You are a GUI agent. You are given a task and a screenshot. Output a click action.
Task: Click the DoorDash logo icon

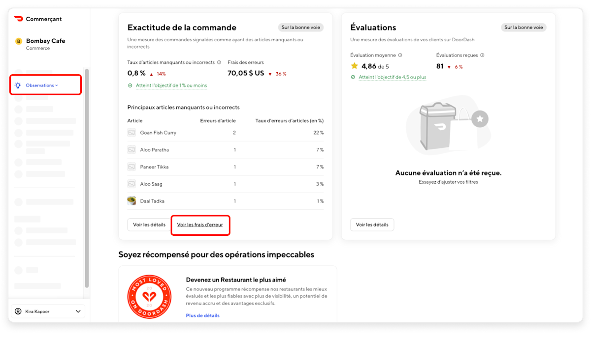[x=19, y=19]
